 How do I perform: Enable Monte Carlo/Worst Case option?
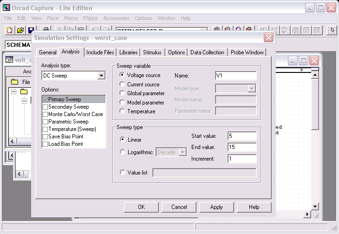[x=45, y=114]
